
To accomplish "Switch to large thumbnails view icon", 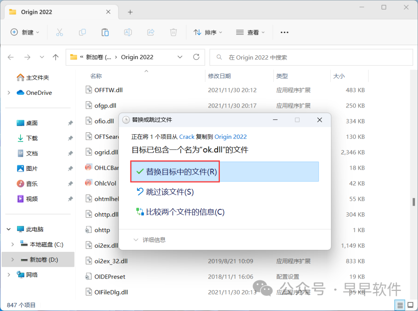I will coord(410,305).
